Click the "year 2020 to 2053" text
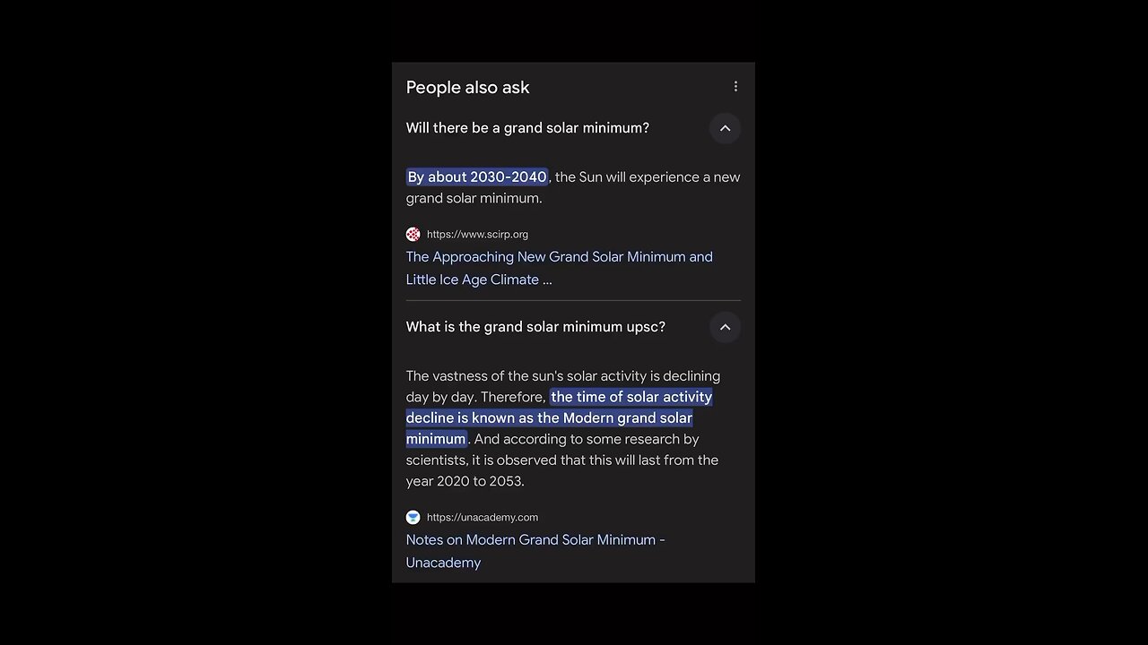The height and width of the screenshot is (645, 1148). click(x=465, y=481)
